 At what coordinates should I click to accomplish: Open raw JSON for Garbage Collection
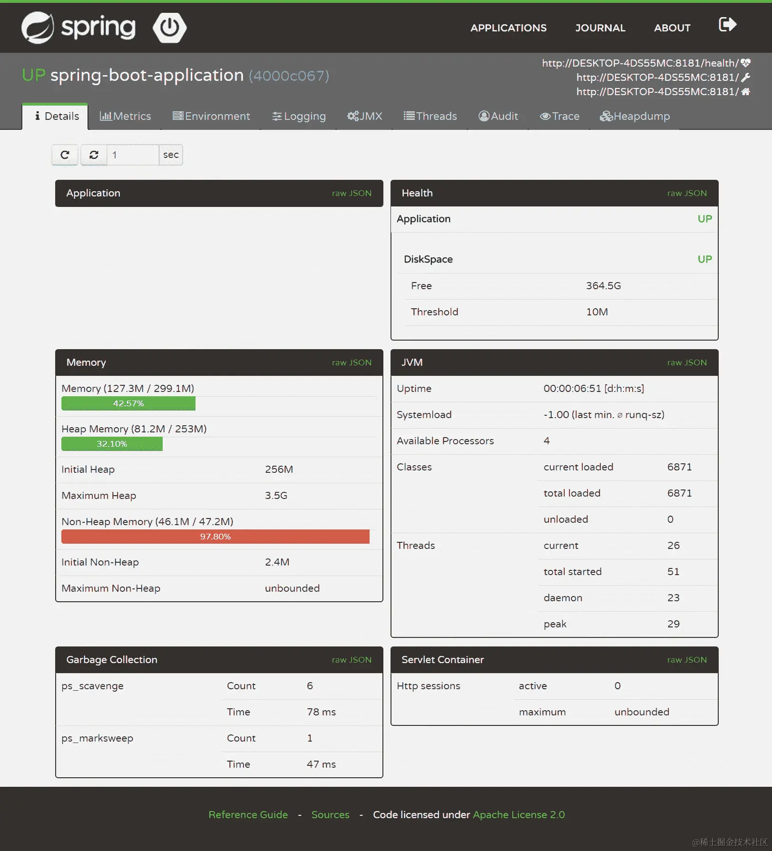352,660
